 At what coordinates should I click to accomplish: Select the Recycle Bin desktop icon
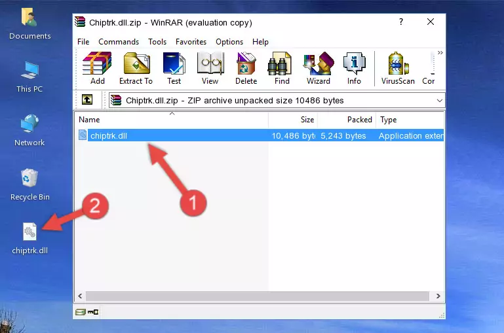(x=30, y=185)
